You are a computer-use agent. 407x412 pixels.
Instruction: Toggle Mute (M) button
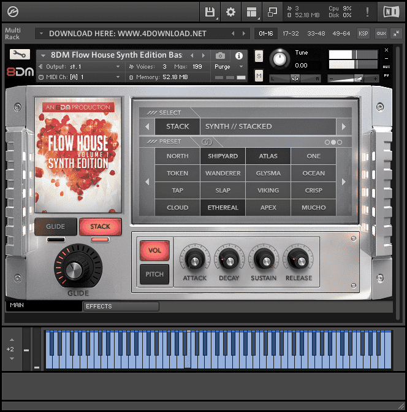point(259,76)
